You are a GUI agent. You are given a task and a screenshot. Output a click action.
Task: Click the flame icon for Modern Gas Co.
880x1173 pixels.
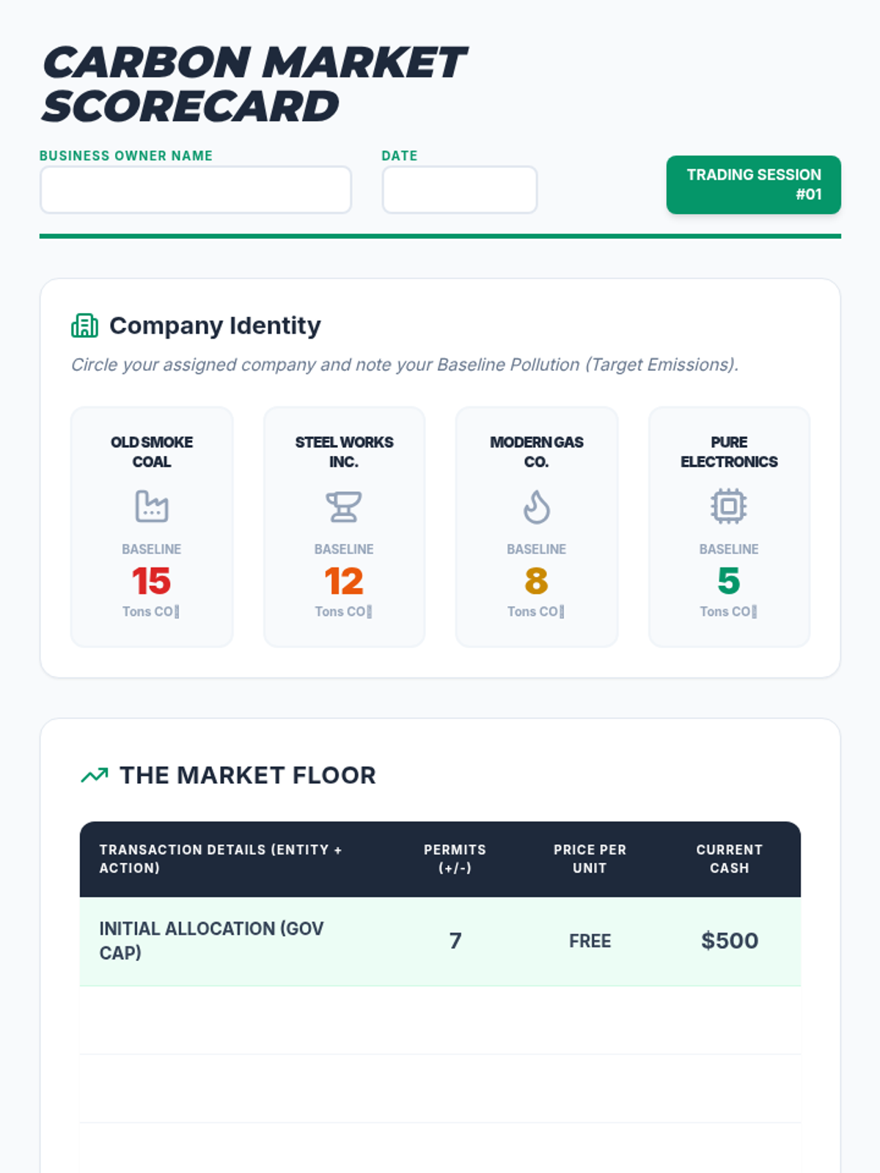click(537, 507)
